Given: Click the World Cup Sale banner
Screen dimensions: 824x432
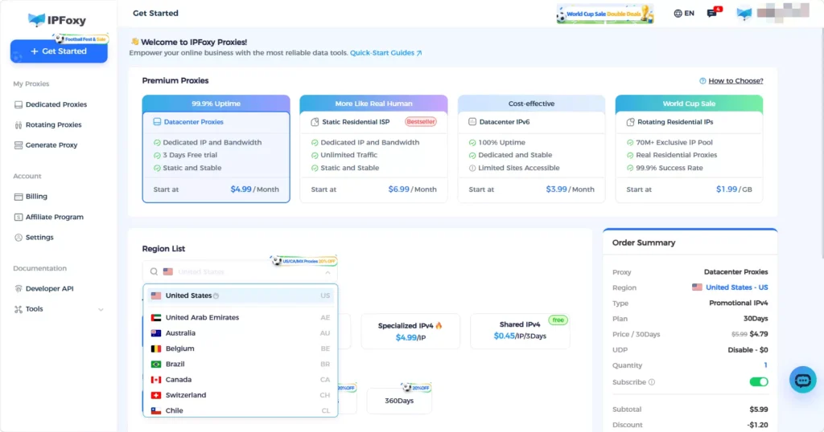Looking at the screenshot, I should tap(605, 14).
